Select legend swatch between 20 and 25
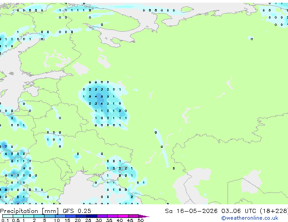Image resolution: width=288 pixels, height=222 pixels. pyautogui.click(x=81, y=216)
